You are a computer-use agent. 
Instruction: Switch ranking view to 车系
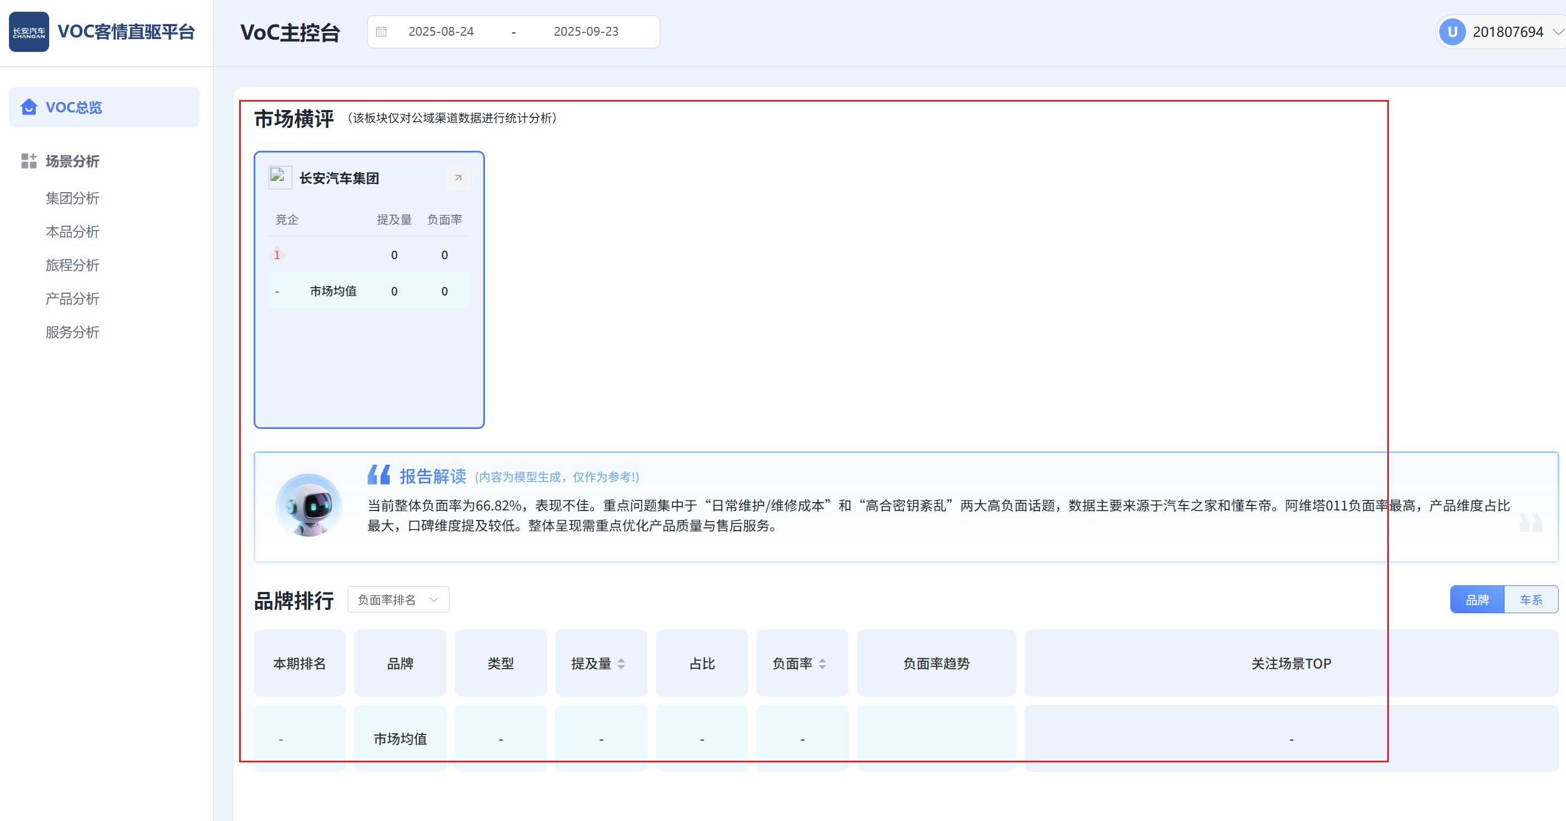click(1531, 600)
